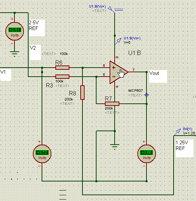Select the blue origin marker near MCP607

tap(146, 95)
